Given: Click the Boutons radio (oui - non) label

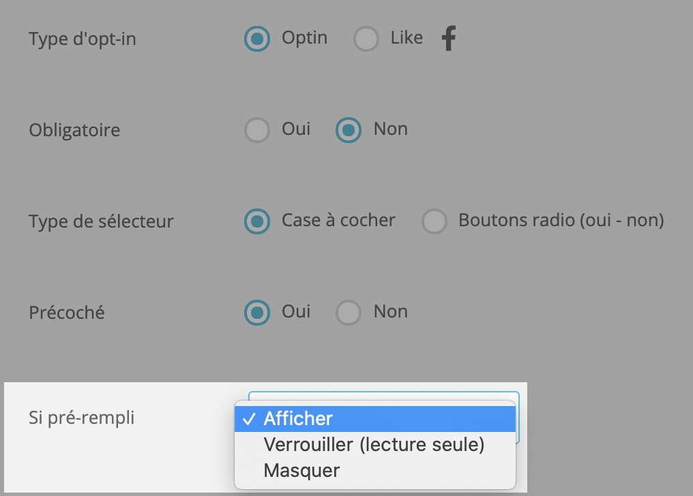Looking at the screenshot, I should tap(561, 220).
